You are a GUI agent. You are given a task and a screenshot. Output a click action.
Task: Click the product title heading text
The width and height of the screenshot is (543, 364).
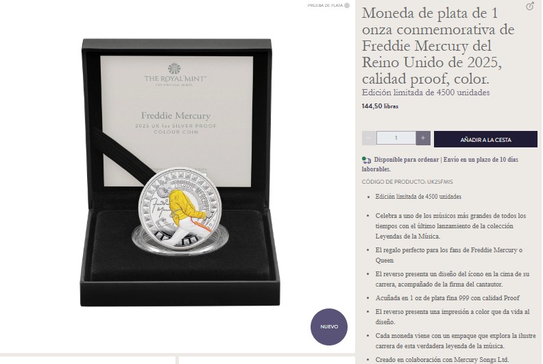coord(438,46)
